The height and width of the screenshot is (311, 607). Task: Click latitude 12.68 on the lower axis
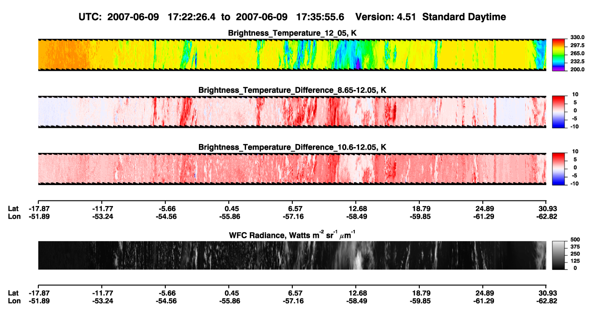(357, 293)
